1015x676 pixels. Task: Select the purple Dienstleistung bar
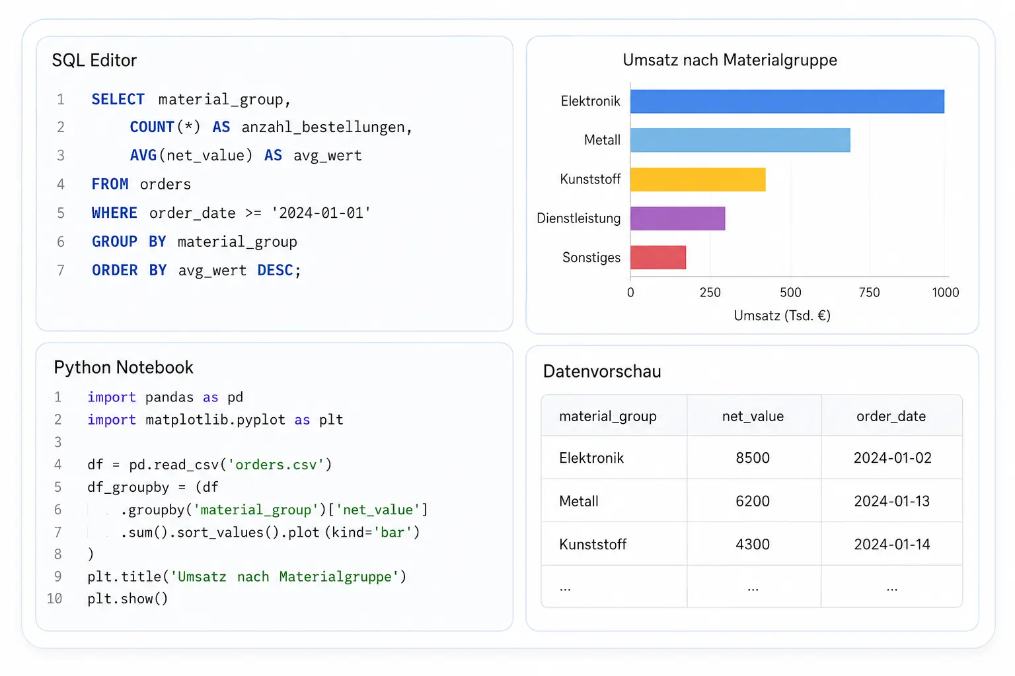coord(678,219)
